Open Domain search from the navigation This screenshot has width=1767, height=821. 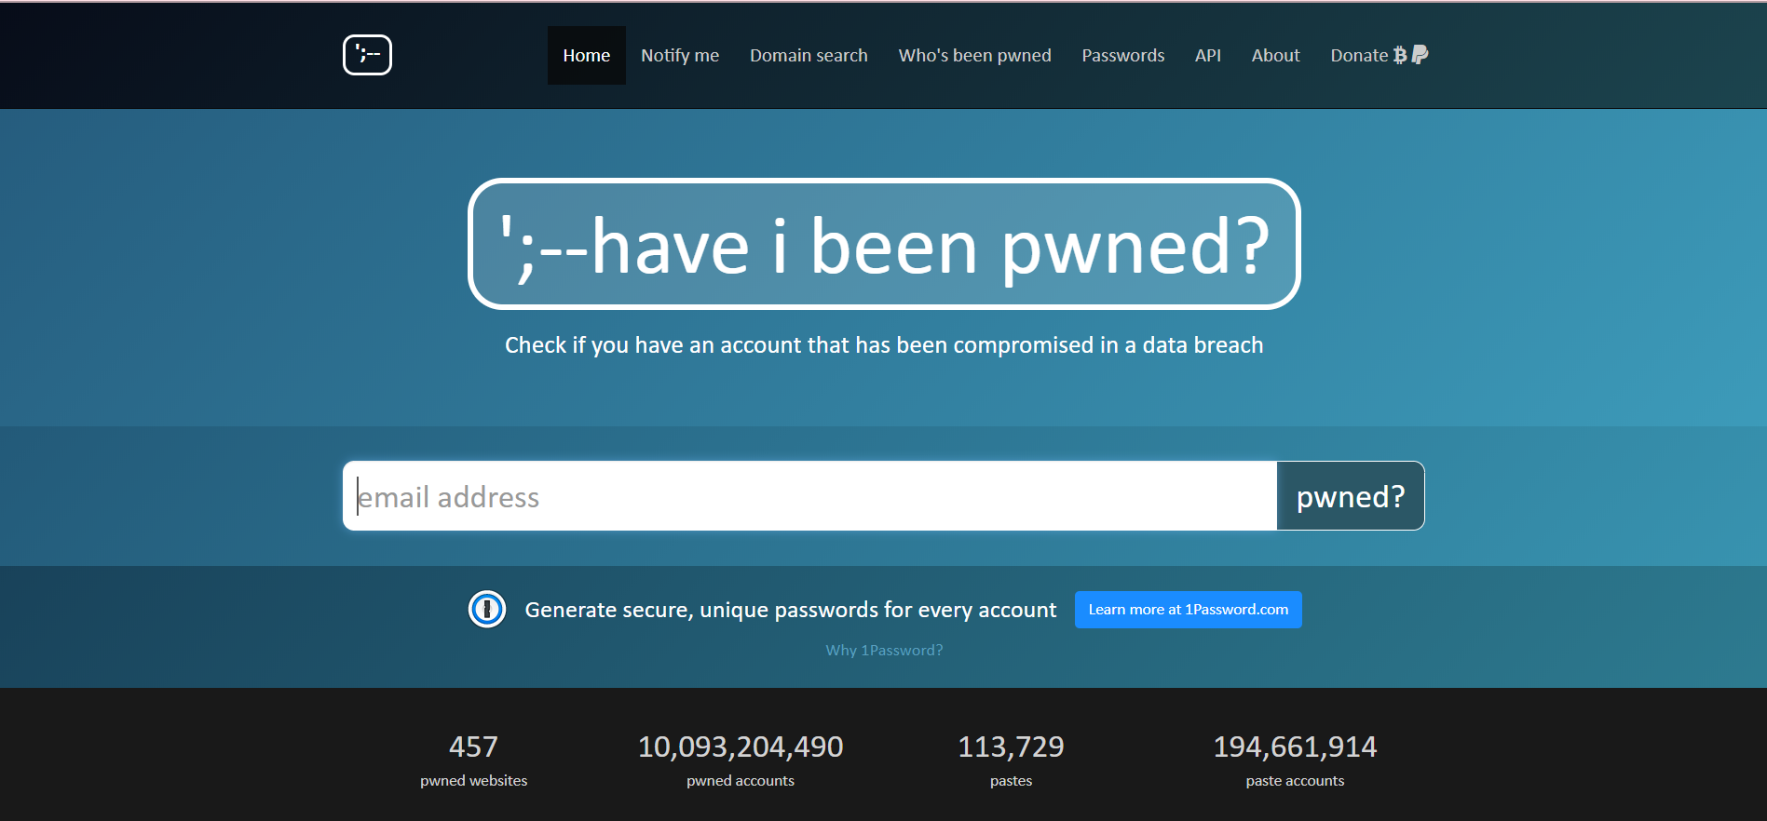[808, 56]
